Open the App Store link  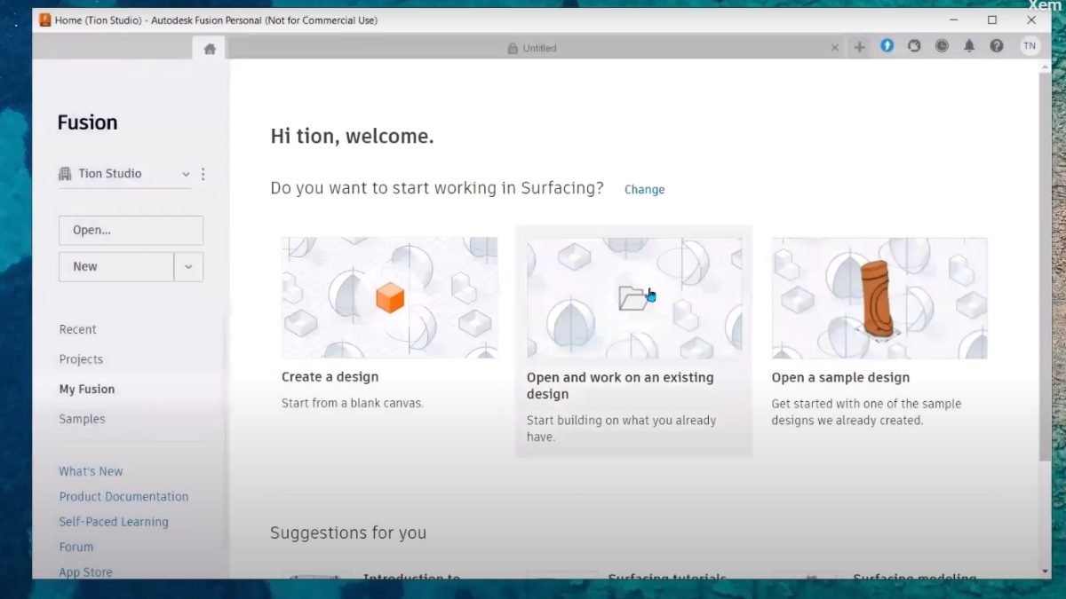click(85, 572)
